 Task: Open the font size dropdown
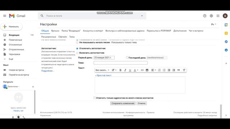114,70
